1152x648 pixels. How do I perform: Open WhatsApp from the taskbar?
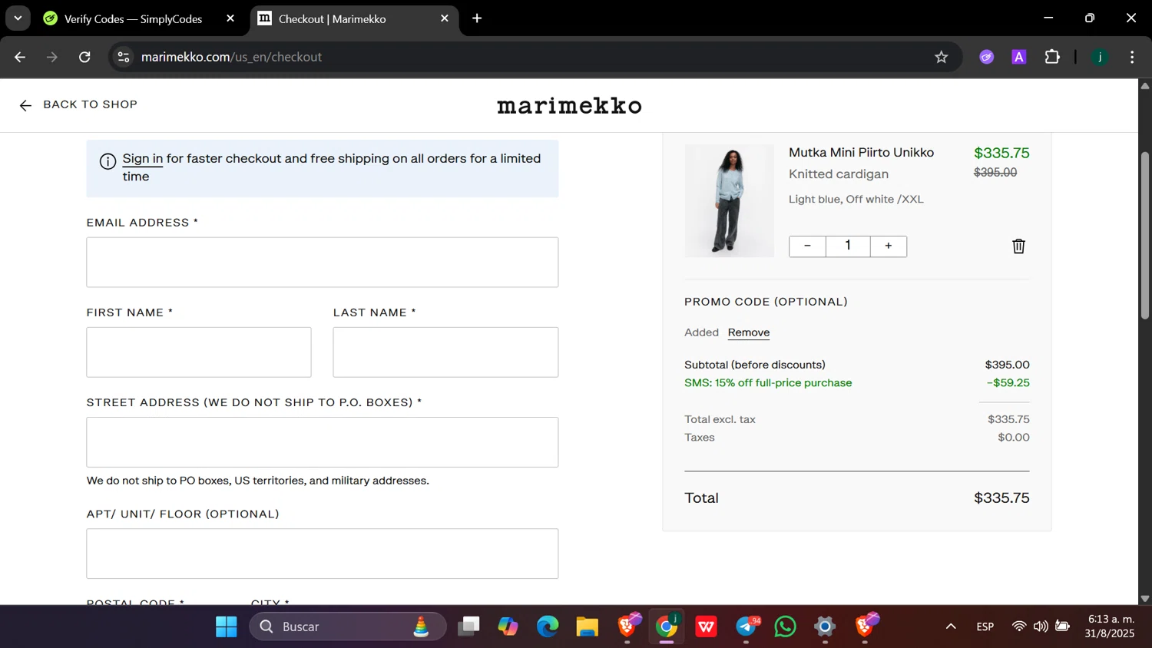tap(785, 627)
